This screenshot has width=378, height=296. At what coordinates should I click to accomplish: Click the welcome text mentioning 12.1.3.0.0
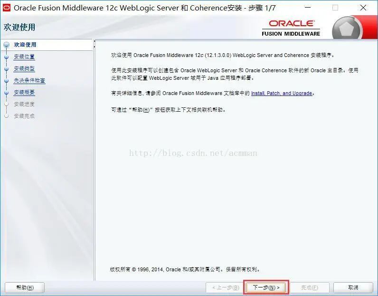[x=223, y=55]
